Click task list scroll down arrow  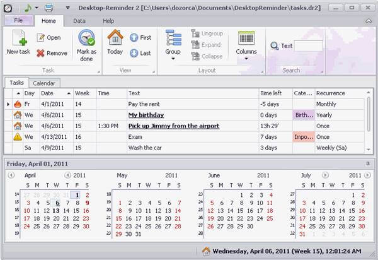coord(369,150)
